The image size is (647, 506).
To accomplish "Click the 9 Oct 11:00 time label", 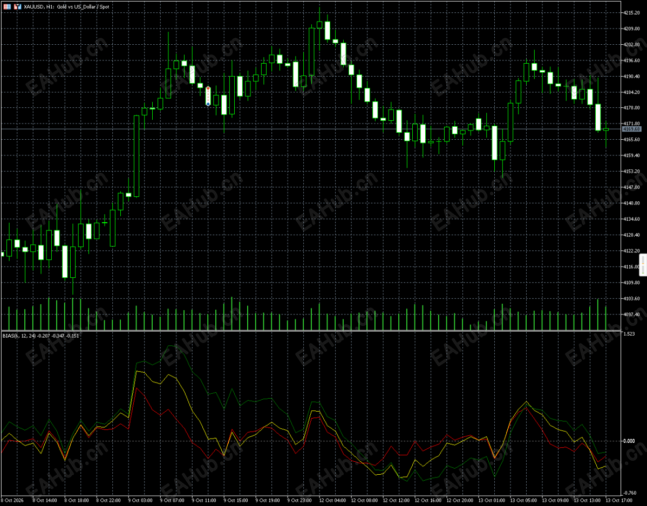I will click(x=204, y=501).
